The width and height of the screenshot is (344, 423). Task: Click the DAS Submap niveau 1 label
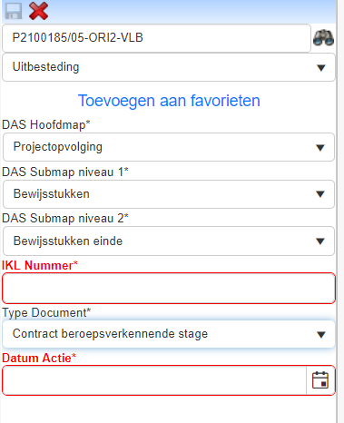pyautogui.click(x=65, y=172)
